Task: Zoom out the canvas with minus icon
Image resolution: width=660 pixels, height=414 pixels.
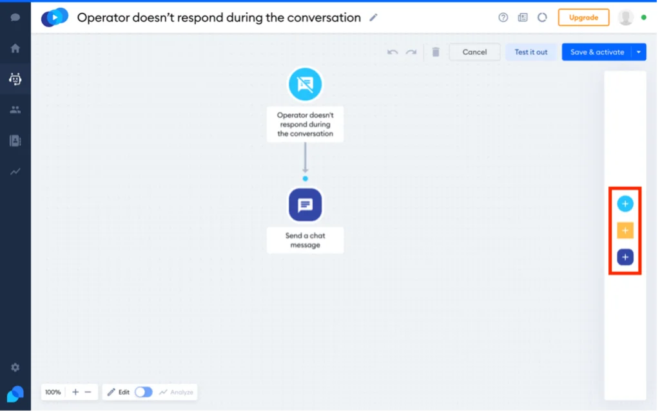Action: tap(88, 393)
